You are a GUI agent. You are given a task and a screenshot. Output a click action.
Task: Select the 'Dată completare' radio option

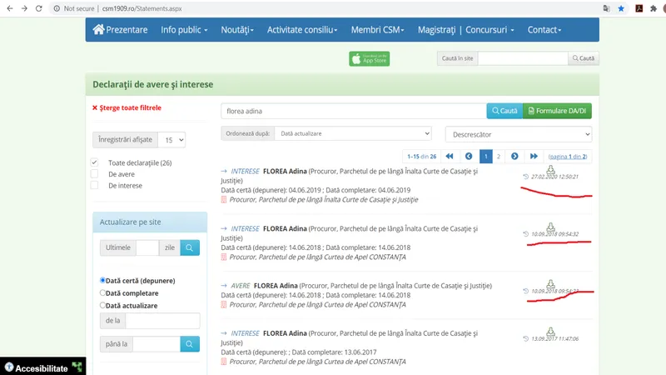[x=102, y=293]
